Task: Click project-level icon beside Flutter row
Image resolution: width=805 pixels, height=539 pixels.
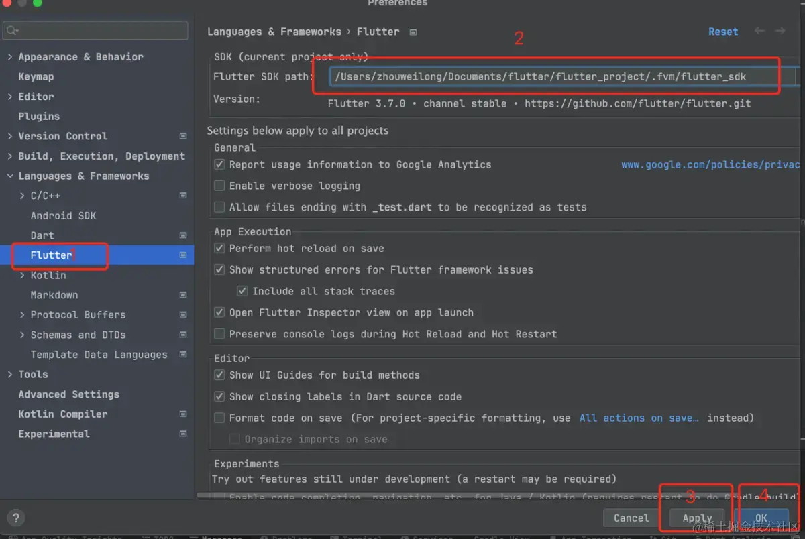Action: [x=183, y=255]
